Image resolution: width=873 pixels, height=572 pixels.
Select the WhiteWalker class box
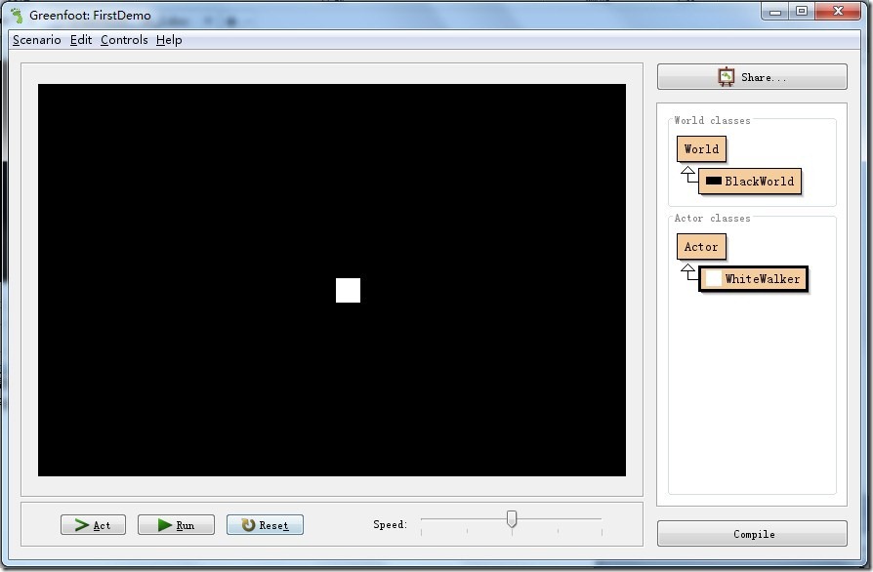point(753,279)
